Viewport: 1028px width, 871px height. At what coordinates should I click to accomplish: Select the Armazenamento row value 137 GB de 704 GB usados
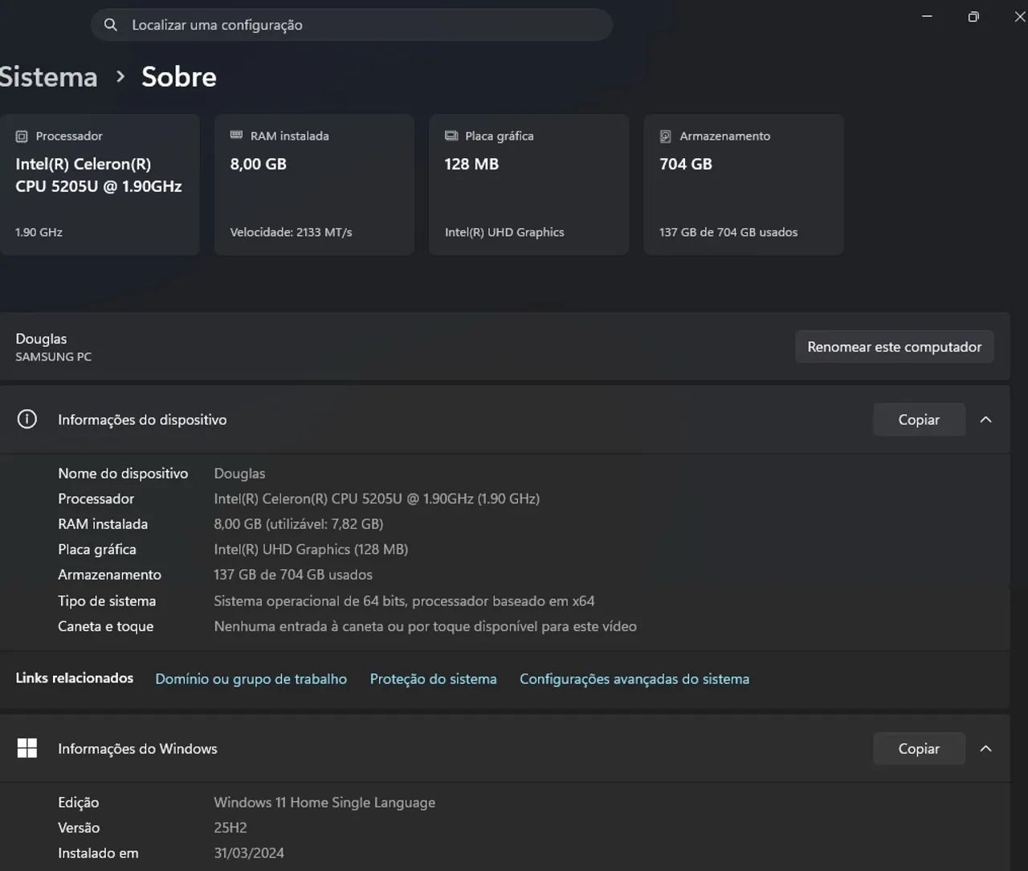(x=293, y=575)
